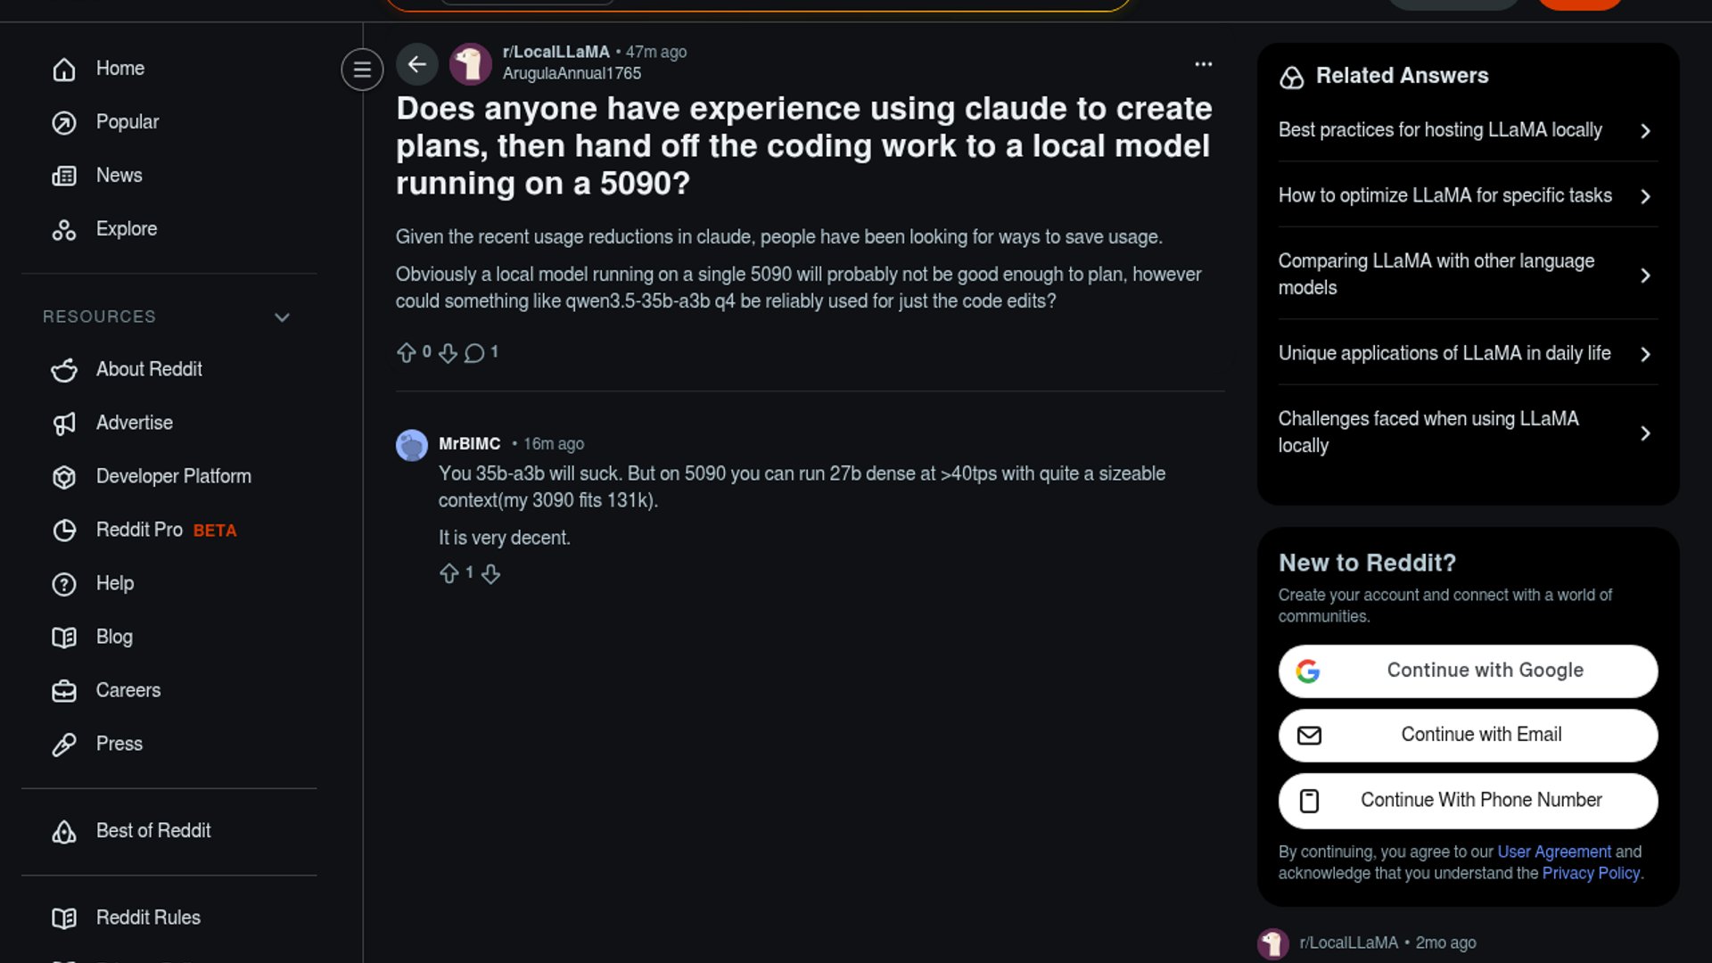
Task: Go to Popular in sidebar
Action: [x=127, y=122]
